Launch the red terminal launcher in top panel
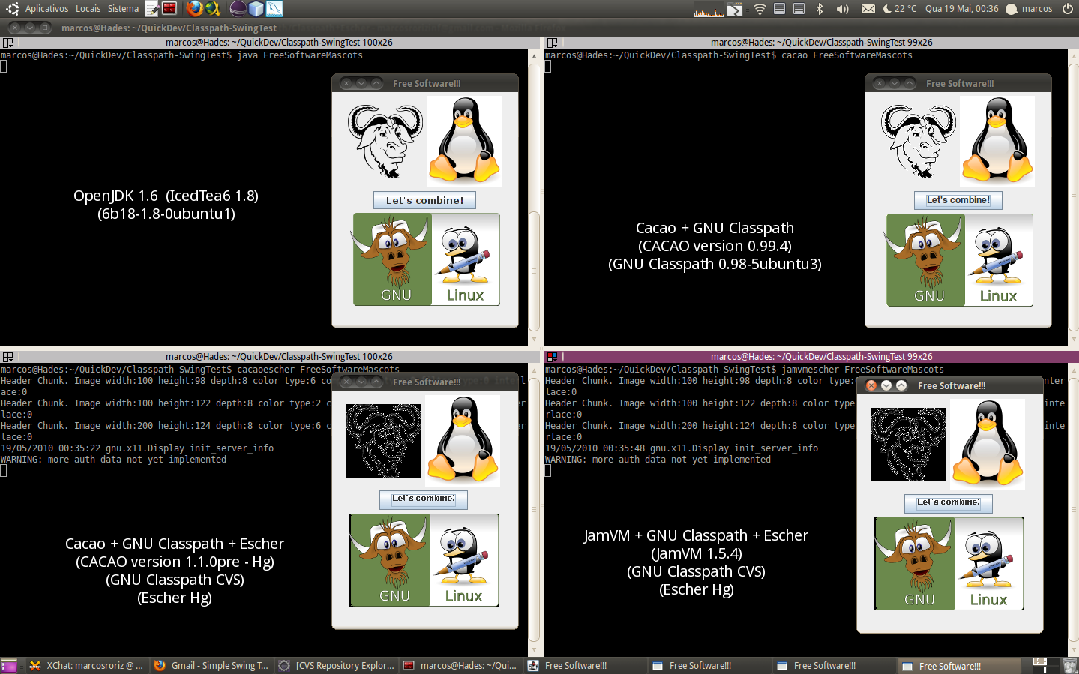The height and width of the screenshot is (674, 1079). pos(170,9)
